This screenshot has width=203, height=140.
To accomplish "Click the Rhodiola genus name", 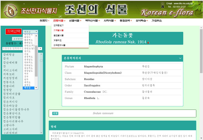I will click(90, 98).
